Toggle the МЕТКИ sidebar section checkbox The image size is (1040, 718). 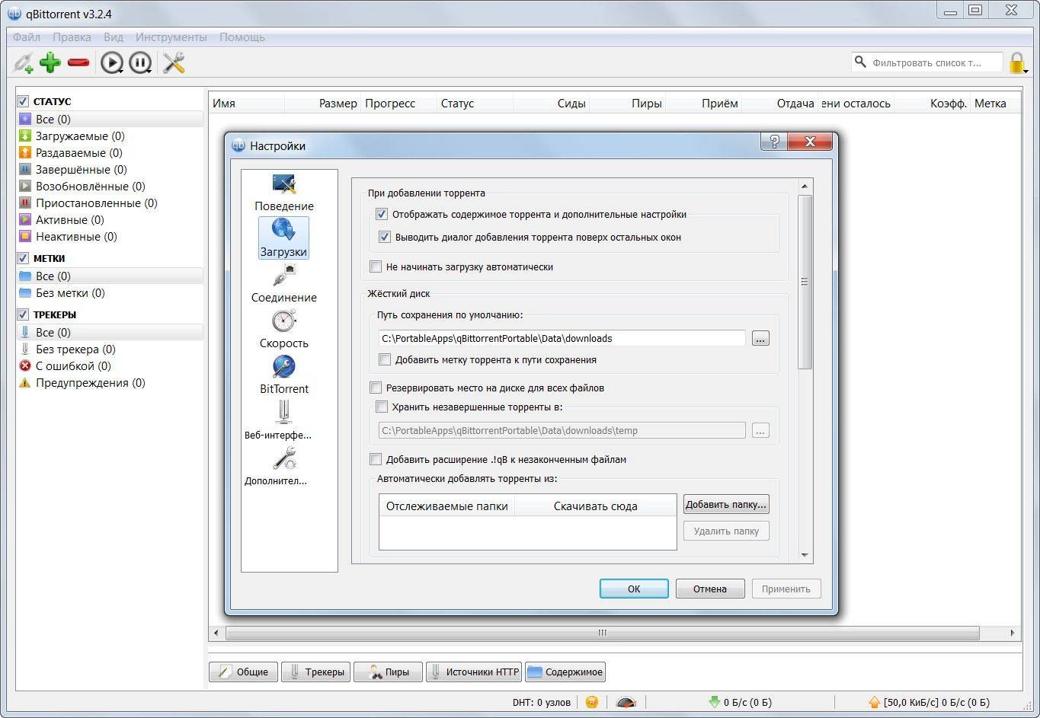coord(23,258)
